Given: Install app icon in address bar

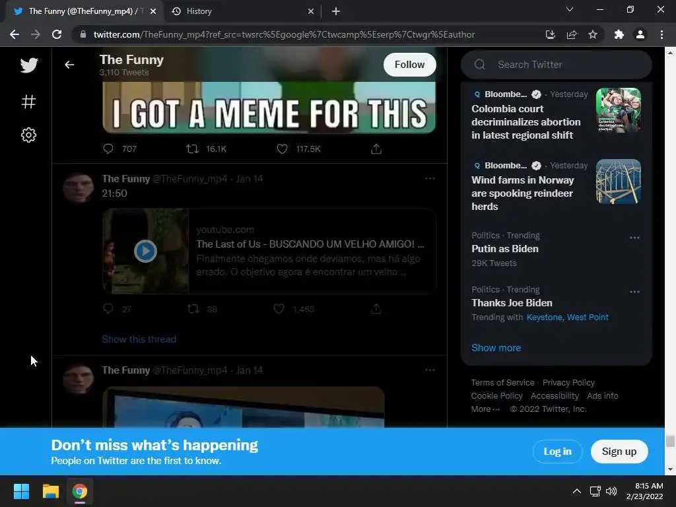Looking at the screenshot, I should coord(550,34).
